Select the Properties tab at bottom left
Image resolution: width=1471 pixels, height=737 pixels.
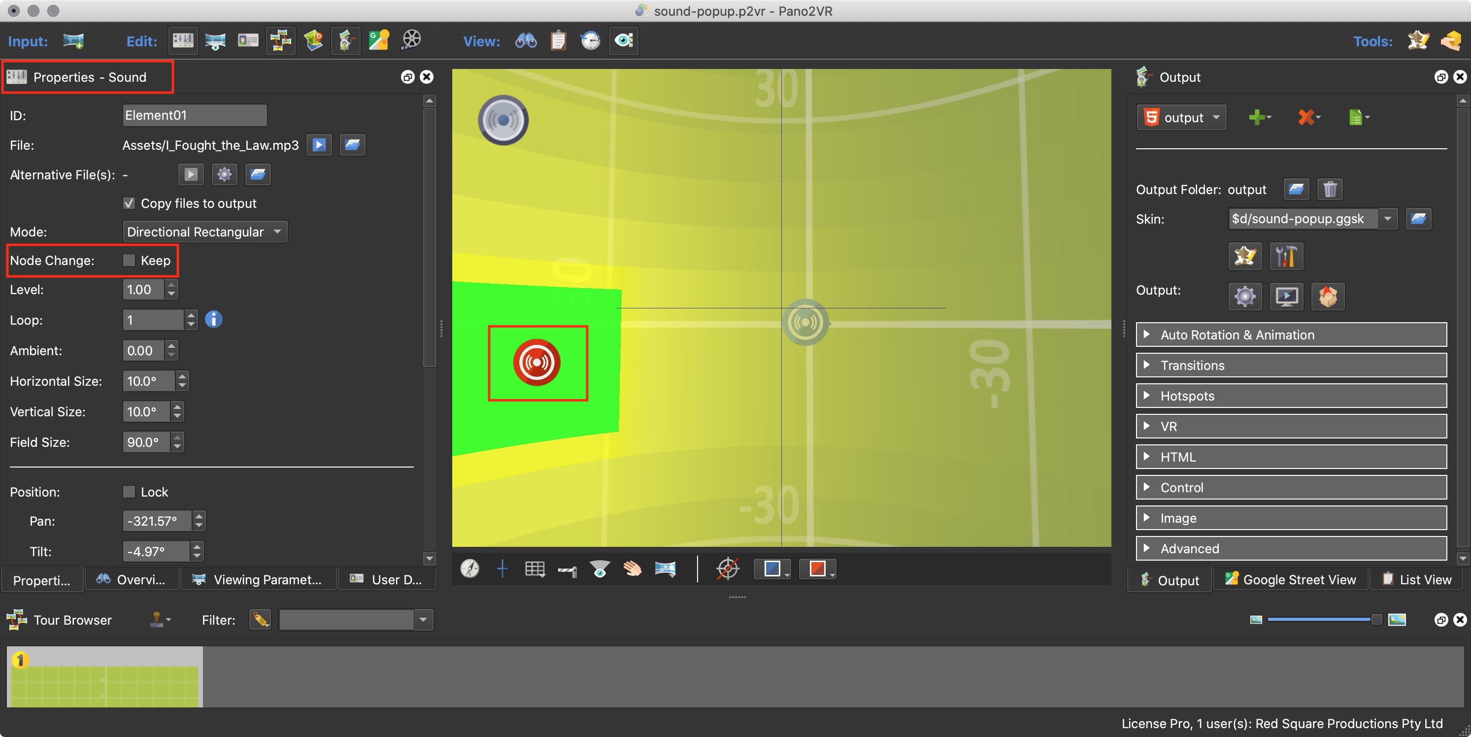(x=42, y=580)
